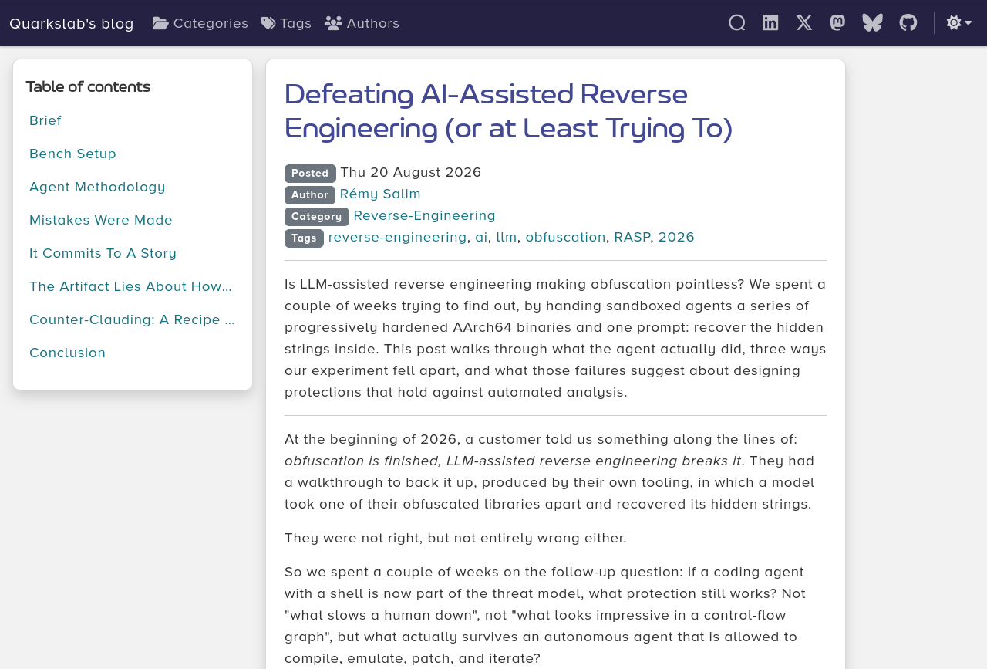Select the obfuscation tag
This screenshot has height=669, width=987.
[x=566, y=238]
